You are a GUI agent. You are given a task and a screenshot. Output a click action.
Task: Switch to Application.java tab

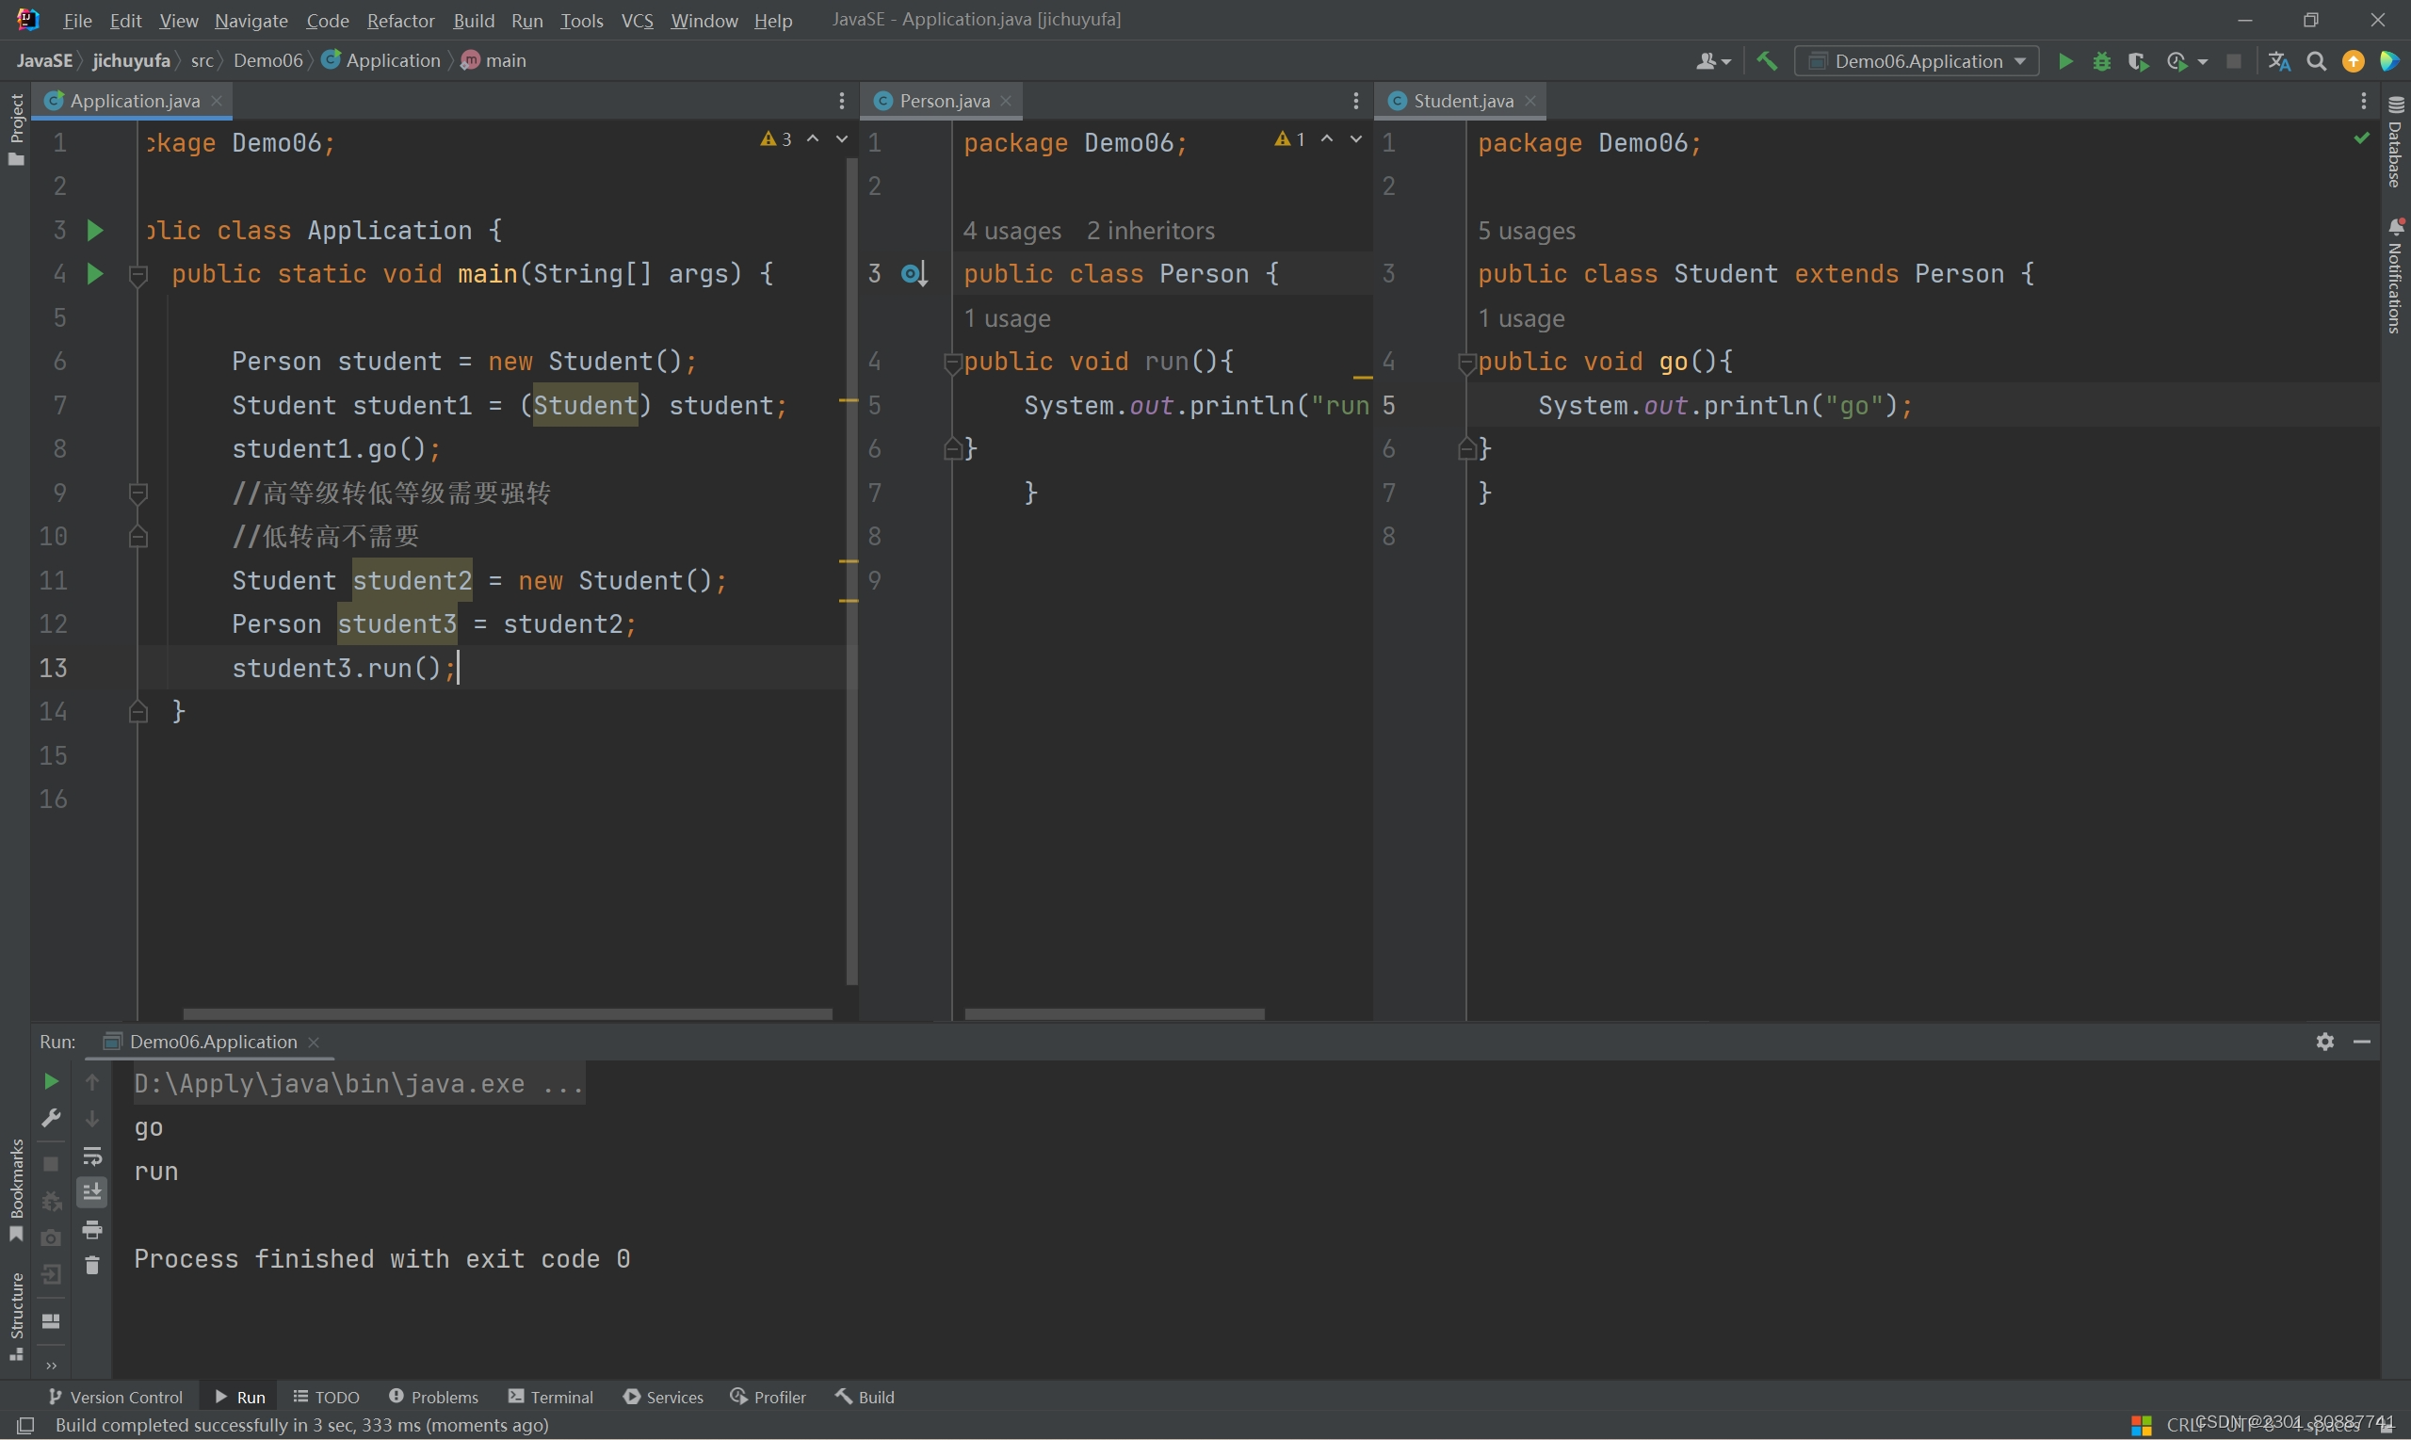pyautogui.click(x=135, y=101)
